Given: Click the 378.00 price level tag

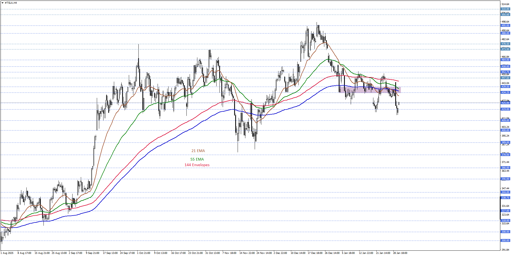Looking at the screenshot, I should (x=505, y=154).
